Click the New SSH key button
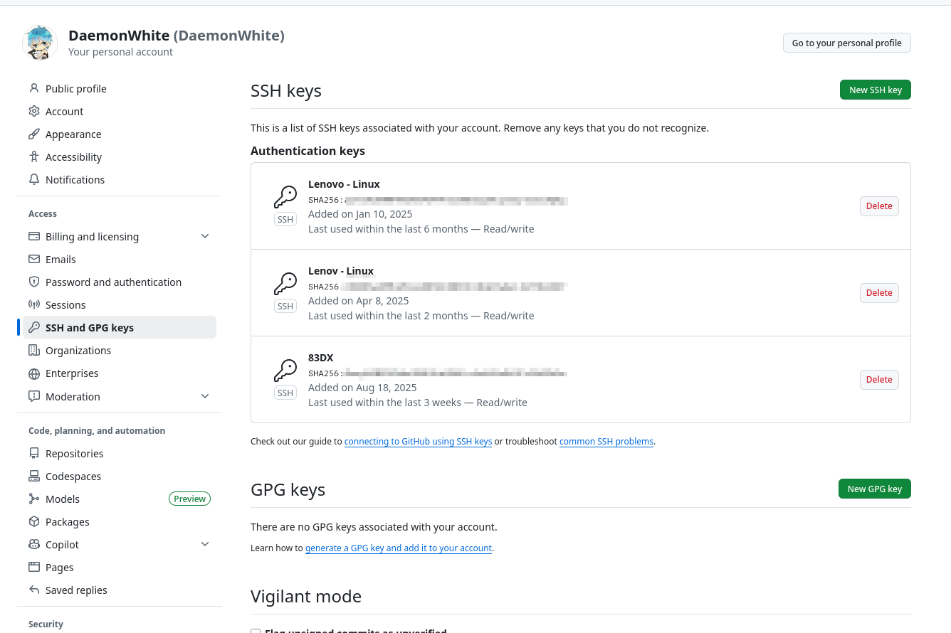This screenshot has height=633, width=951. (x=875, y=90)
